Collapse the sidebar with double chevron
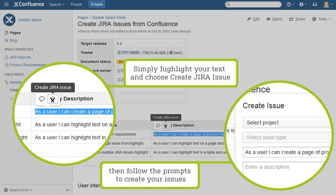 [67, 190]
